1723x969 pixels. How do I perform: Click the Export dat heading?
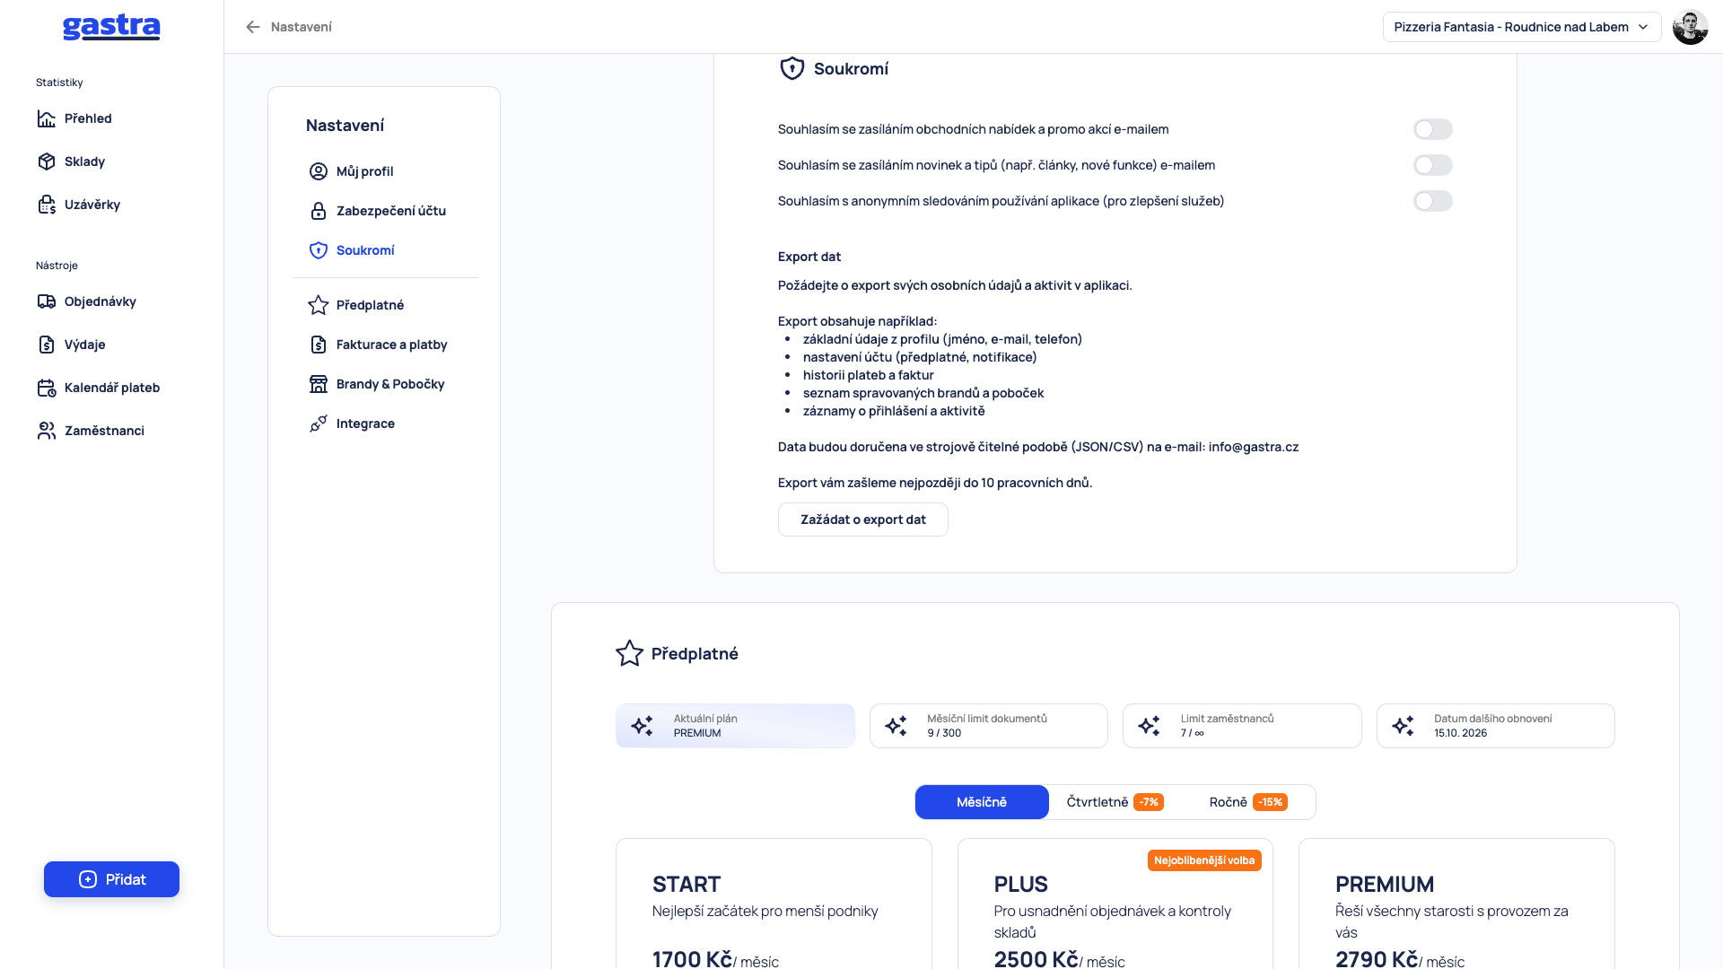pos(809,257)
